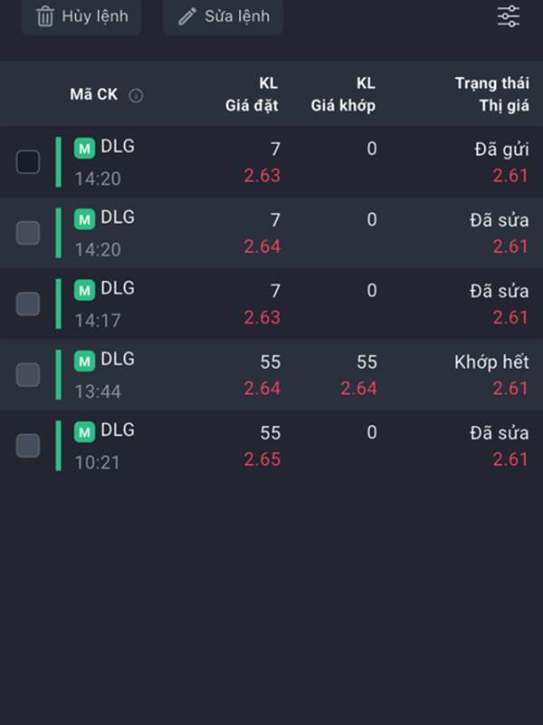Image resolution: width=543 pixels, height=725 pixels.
Task: Click the KL Giá đặt column header
Action: pyautogui.click(x=252, y=94)
